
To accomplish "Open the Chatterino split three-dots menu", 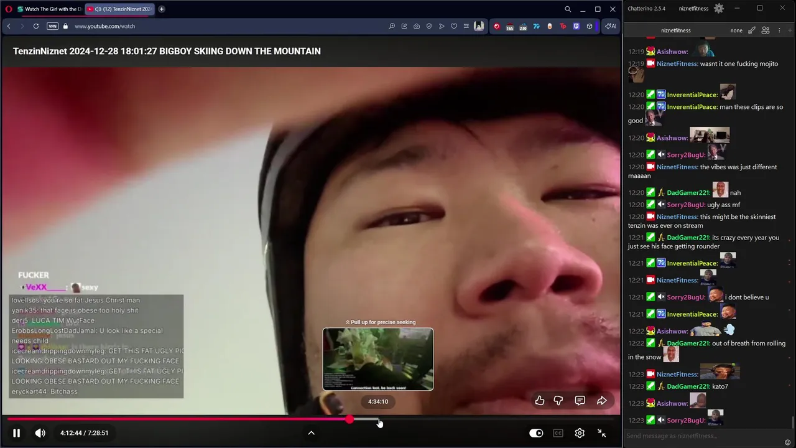I will coord(779,30).
